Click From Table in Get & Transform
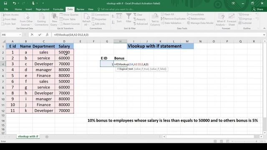Image resolution: width=267 pixels, height=150 pixels. click(x=68, y=19)
